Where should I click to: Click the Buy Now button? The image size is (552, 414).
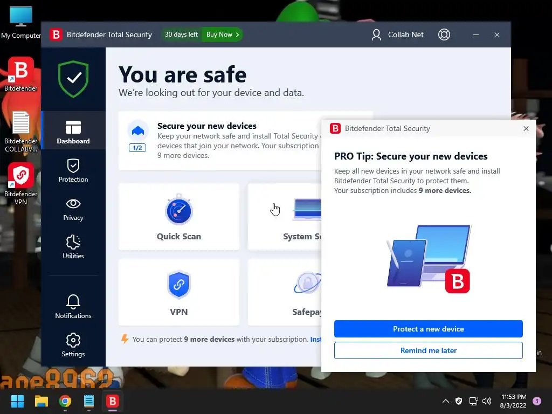pos(223,34)
